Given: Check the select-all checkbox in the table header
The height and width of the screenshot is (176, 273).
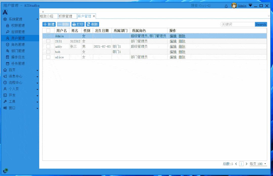Looking at the screenshot, I should tap(48, 30).
